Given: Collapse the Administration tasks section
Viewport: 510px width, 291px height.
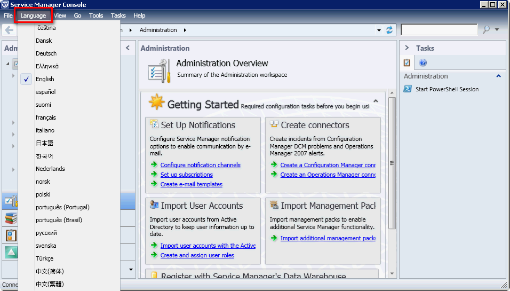Looking at the screenshot, I should coord(499,76).
